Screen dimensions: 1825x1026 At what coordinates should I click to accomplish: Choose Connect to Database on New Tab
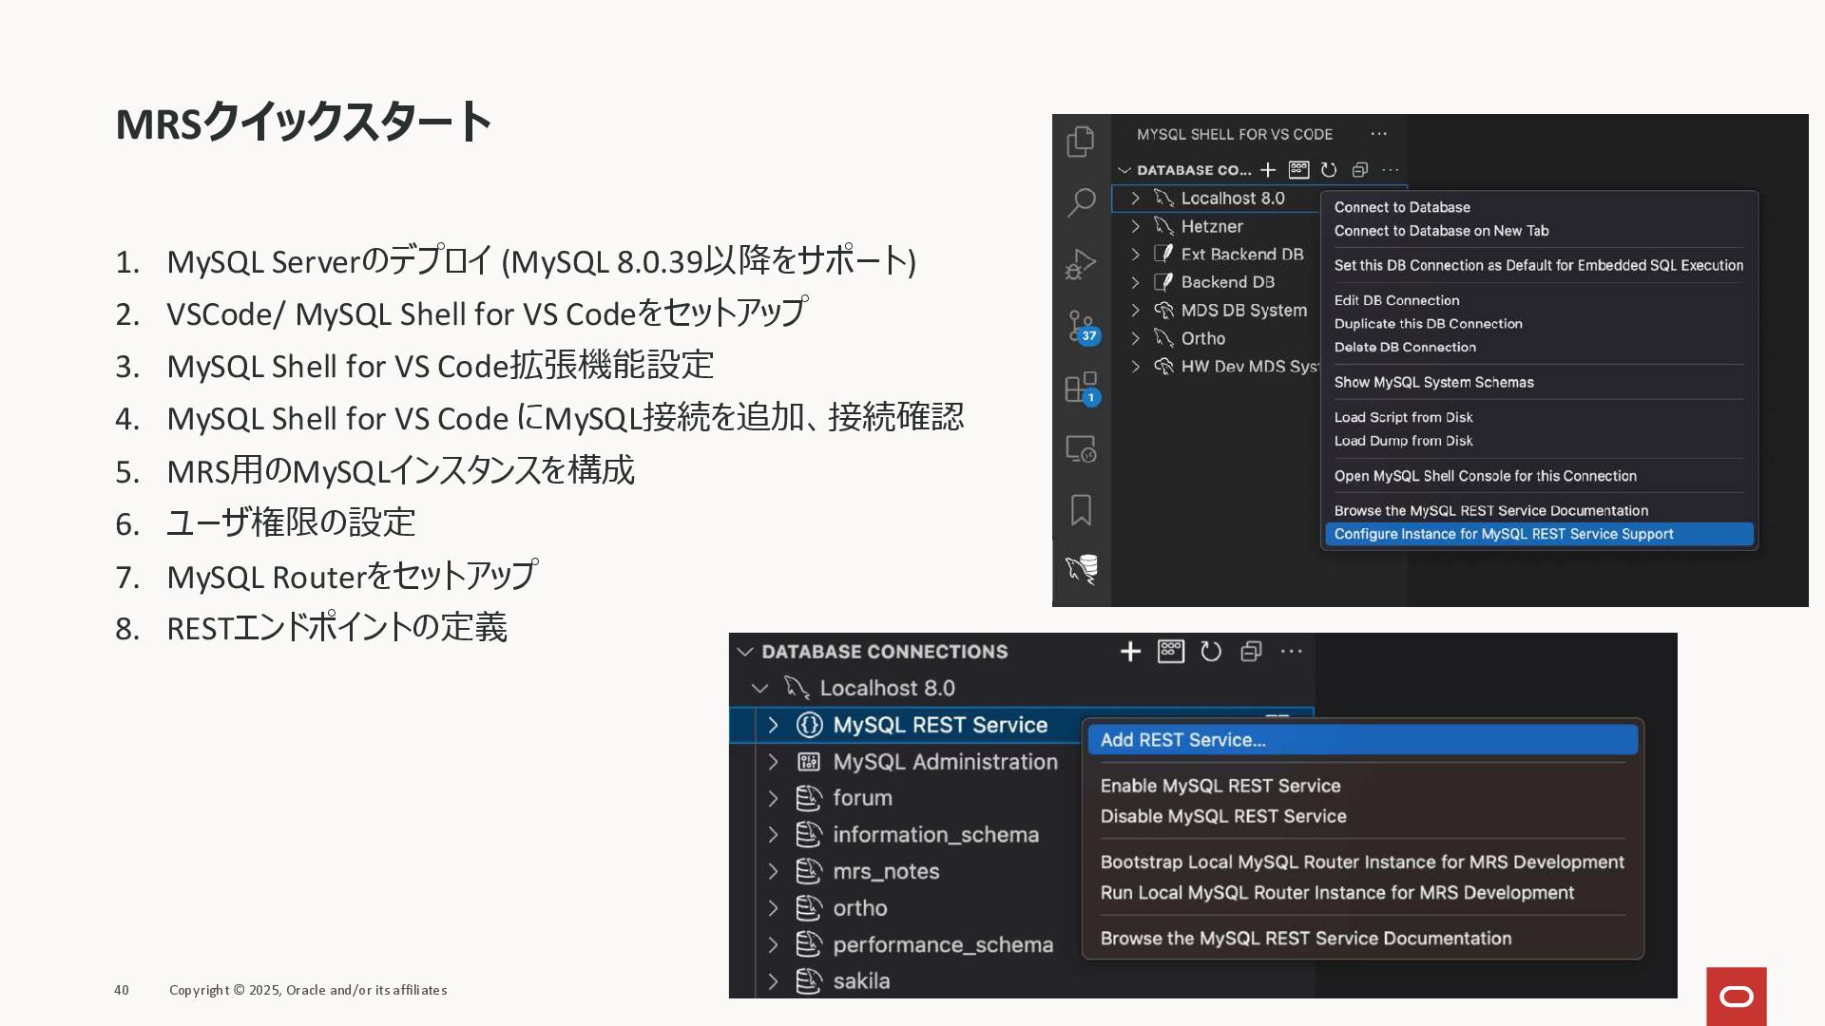coord(1441,231)
